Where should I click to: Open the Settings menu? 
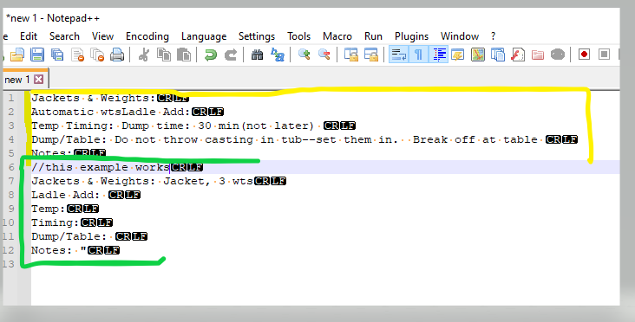pos(257,36)
